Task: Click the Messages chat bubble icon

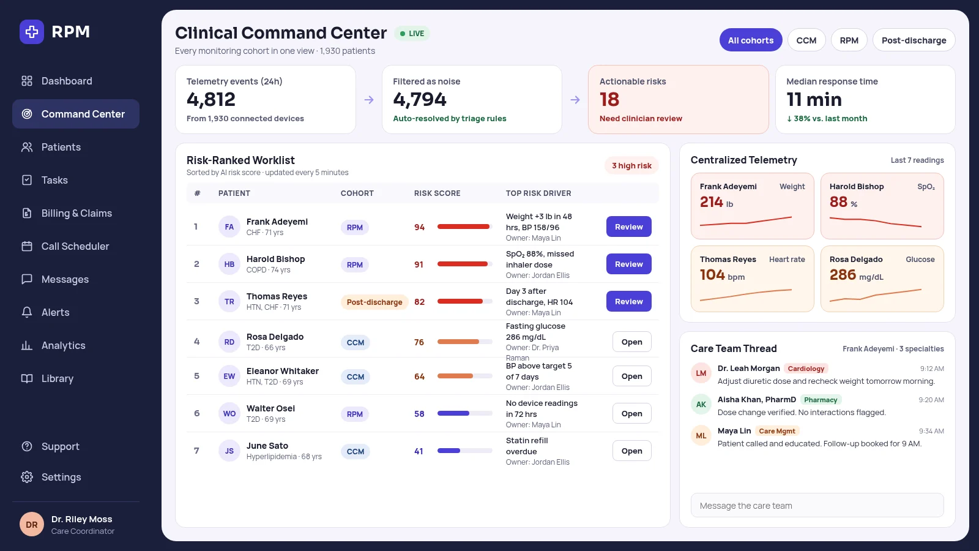Action: 27,279
